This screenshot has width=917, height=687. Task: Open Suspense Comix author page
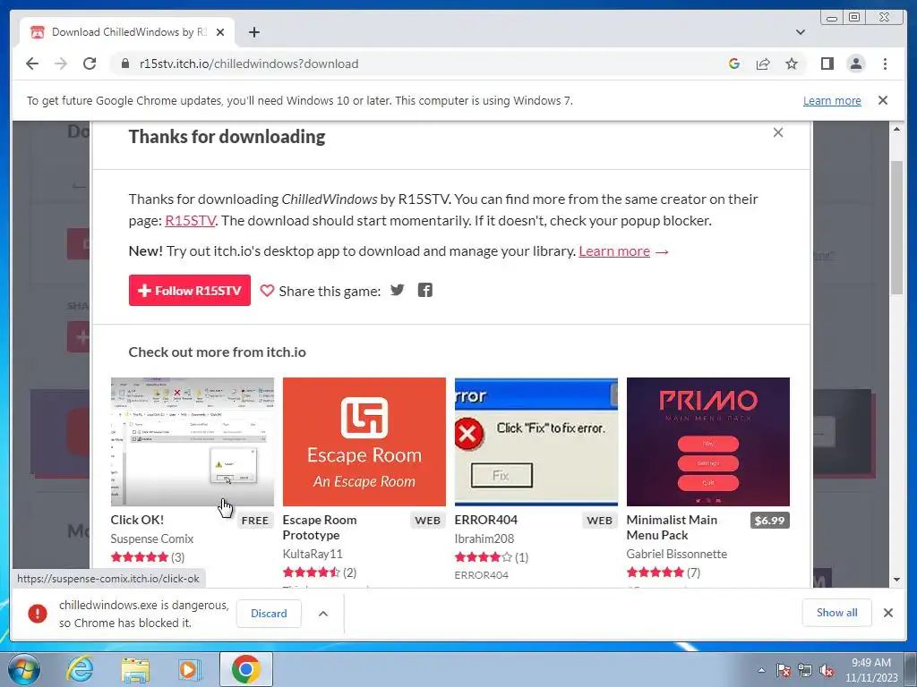pyautogui.click(x=152, y=539)
